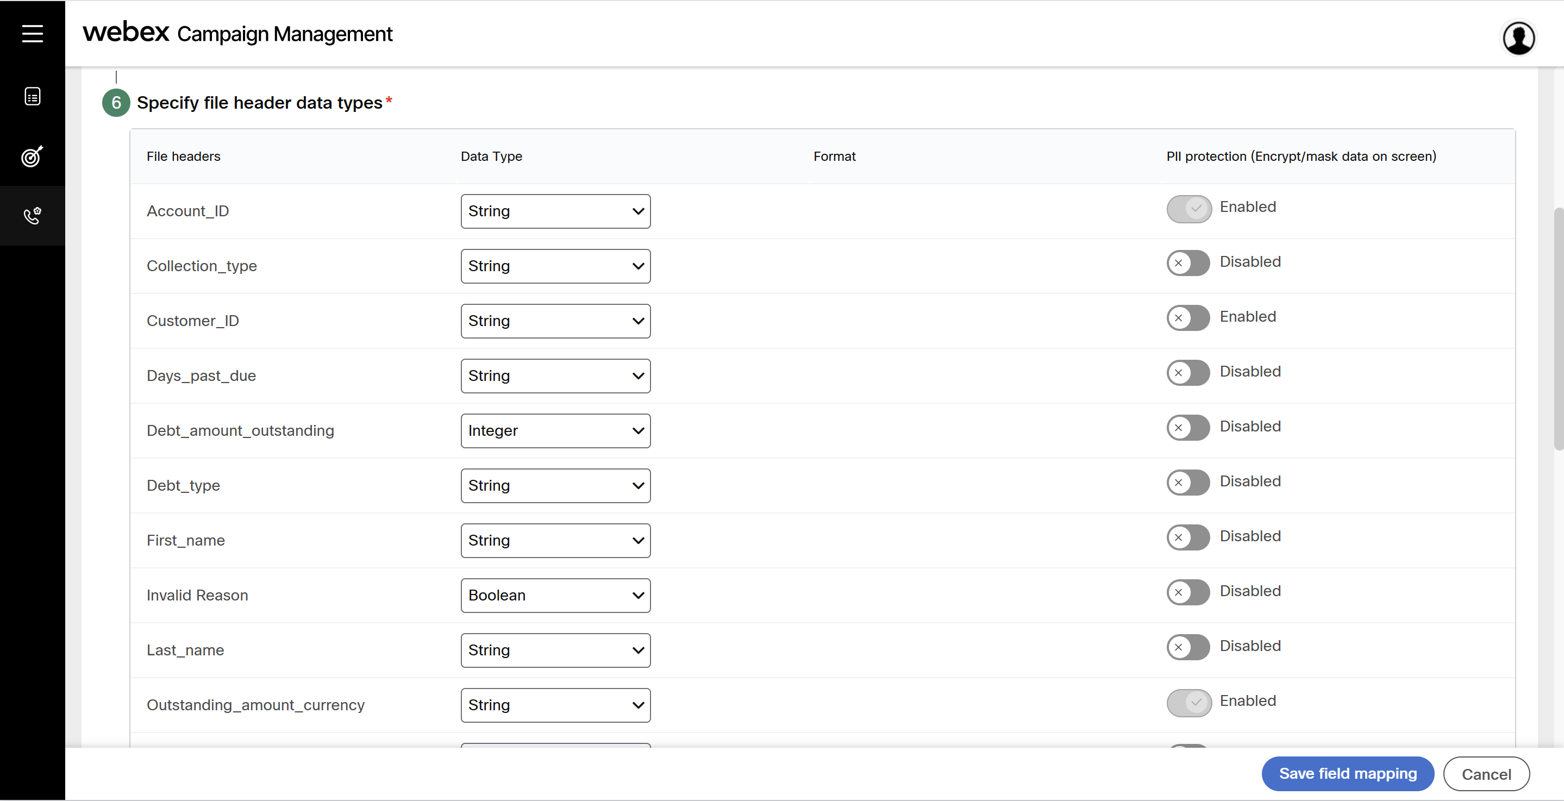Screen dimensions: 1564x801
Task: Select the phone settings sidebar icon
Action: click(x=32, y=216)
